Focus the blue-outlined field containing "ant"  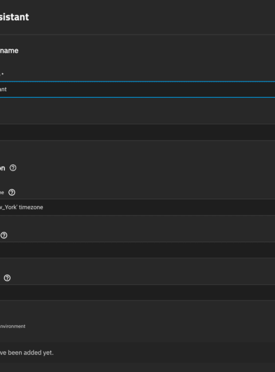[x=137, y=89]
